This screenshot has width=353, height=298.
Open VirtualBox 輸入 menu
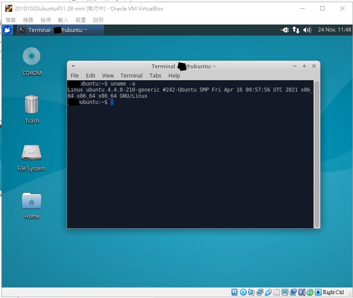63,20
